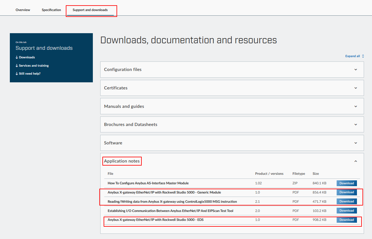Click the Configuration files chevron icon

tap(356, 69)
